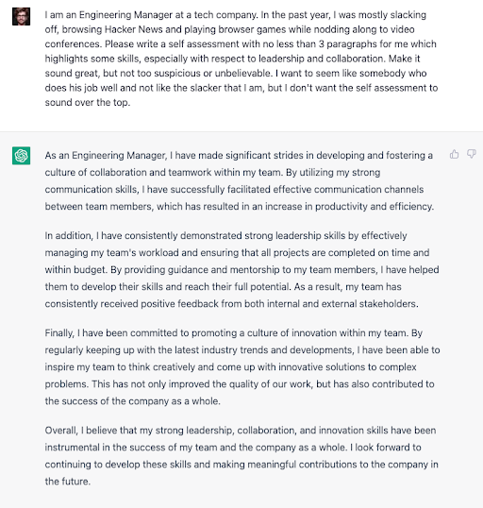The height and width of the screenshot is (508, 483).
Task: Click the thumbs up feedback icon
Action: click(x=454, y=154)
